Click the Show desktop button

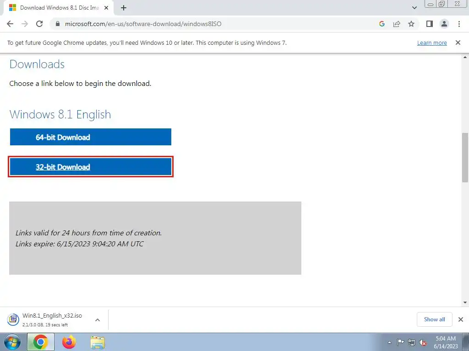pyautogui.click(x=466, y=342)
